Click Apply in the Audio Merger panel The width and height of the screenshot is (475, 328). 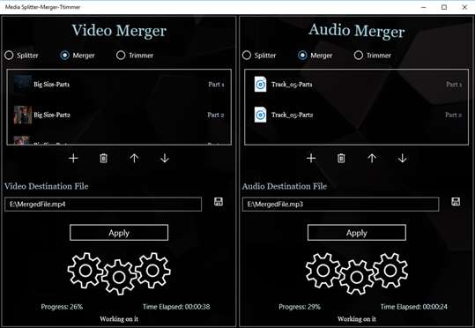point(357,233)
